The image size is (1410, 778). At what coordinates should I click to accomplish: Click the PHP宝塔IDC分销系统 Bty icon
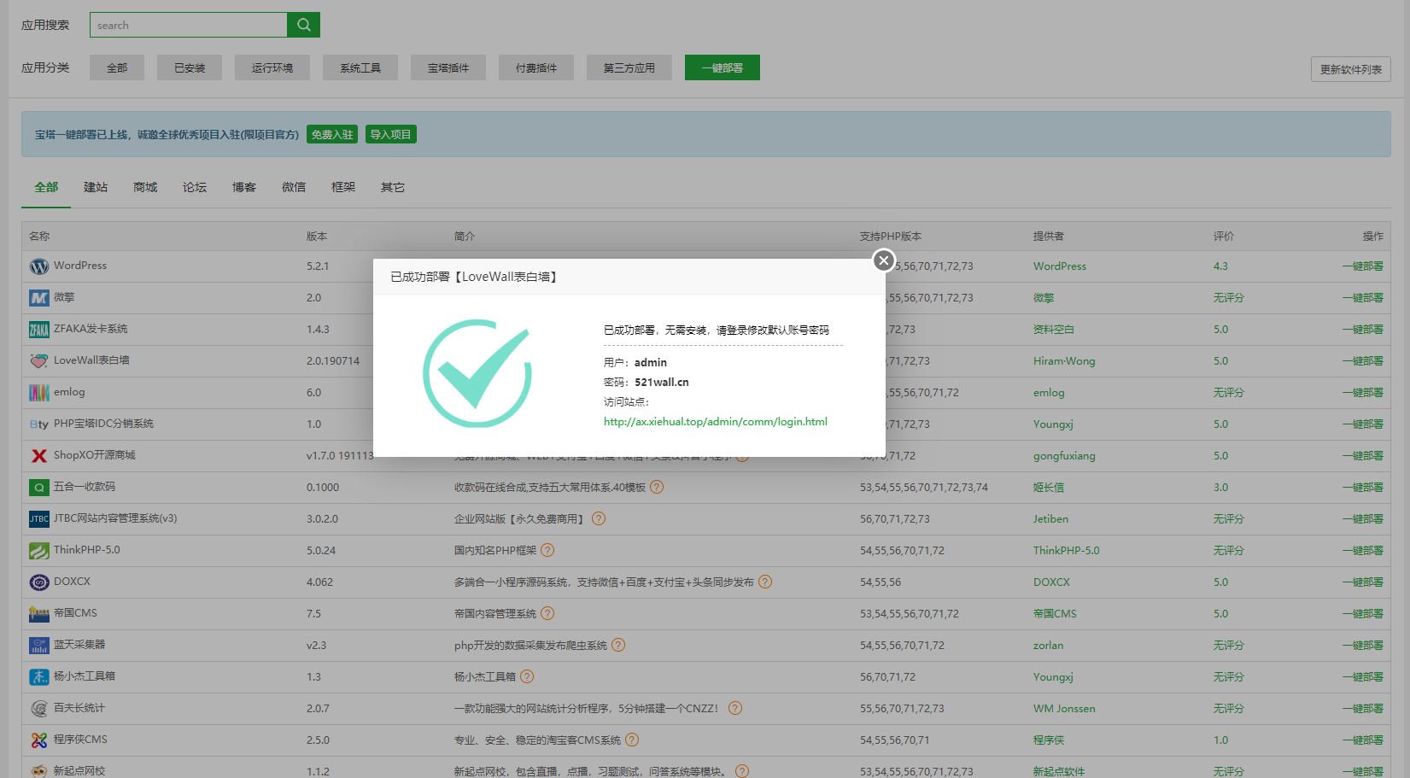point(39,424)
